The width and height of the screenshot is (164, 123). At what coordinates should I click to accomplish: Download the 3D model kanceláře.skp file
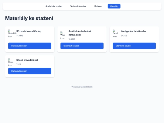[30, 46]
